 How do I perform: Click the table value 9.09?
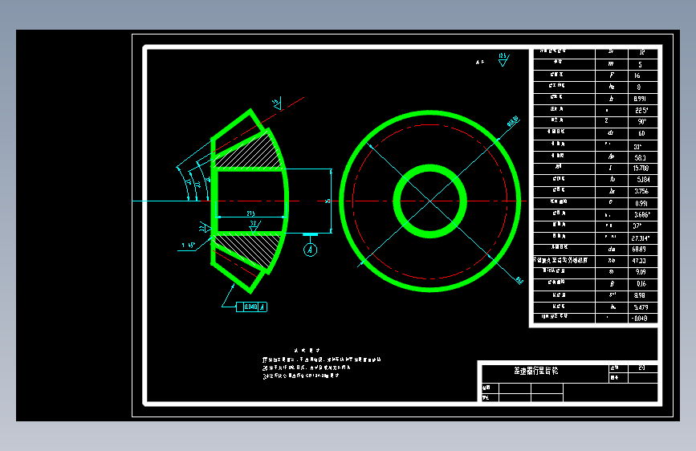[x=641, y=272]
